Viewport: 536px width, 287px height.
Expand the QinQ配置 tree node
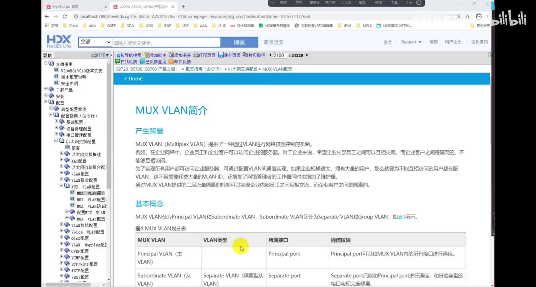(x=61, y=237)
